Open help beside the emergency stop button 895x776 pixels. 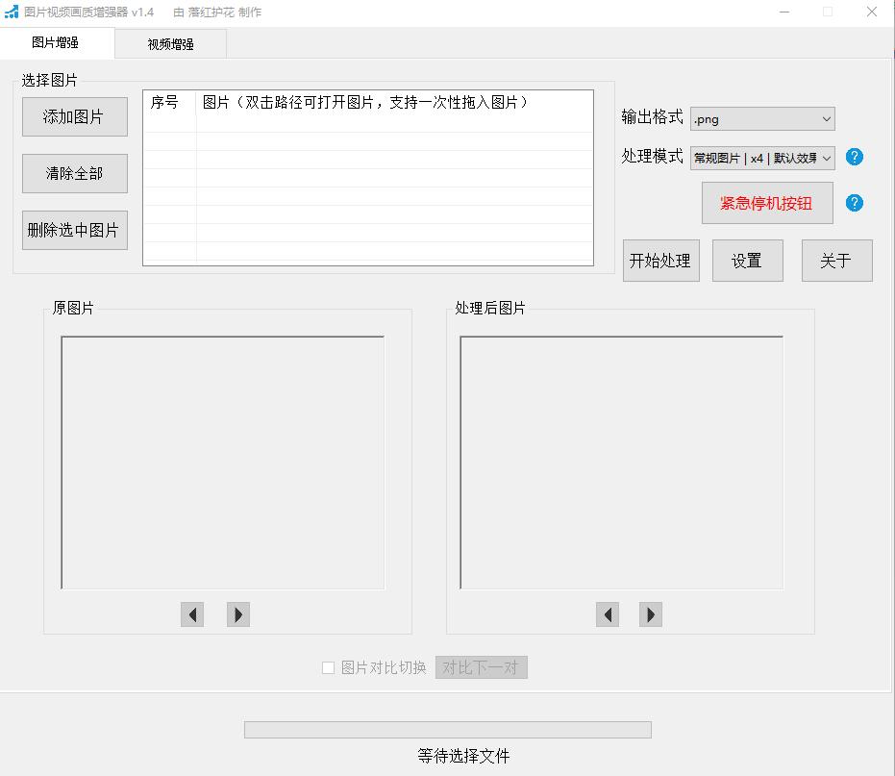[x=855, y=203]
